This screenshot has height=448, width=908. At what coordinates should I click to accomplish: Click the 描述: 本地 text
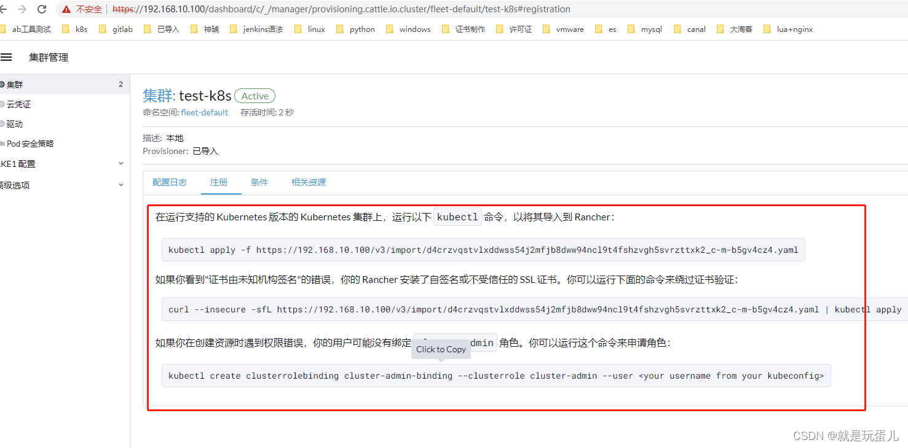click(x=163, y=138)
